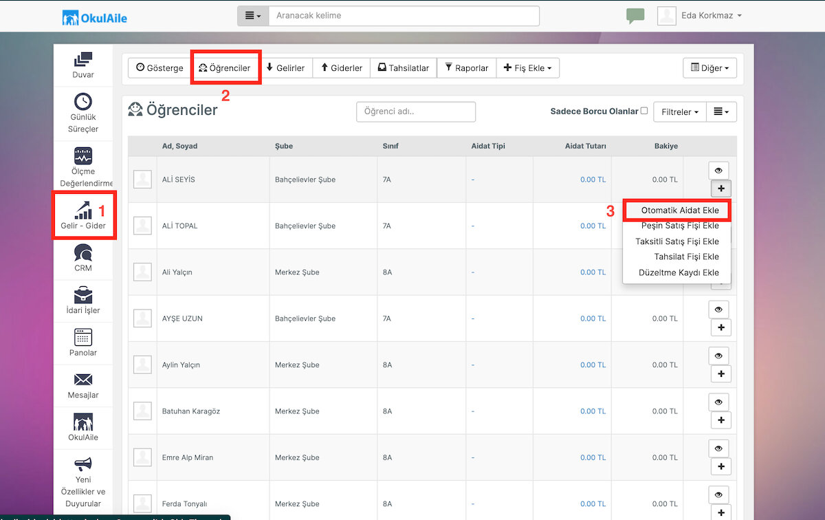Screen dimensions: 825x520
Task: Click the green chat bubble icon
Action: pyautogui.click(x=635, y=16)
